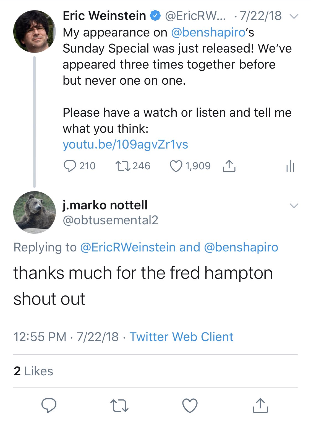Viewport: 311px width, 421px height.
Task: Share j.marko nottell's reply
Action: [260, 406]
